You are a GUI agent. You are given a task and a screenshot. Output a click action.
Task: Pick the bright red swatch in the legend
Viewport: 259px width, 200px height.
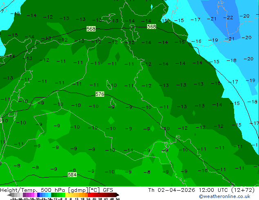[89, 195]
